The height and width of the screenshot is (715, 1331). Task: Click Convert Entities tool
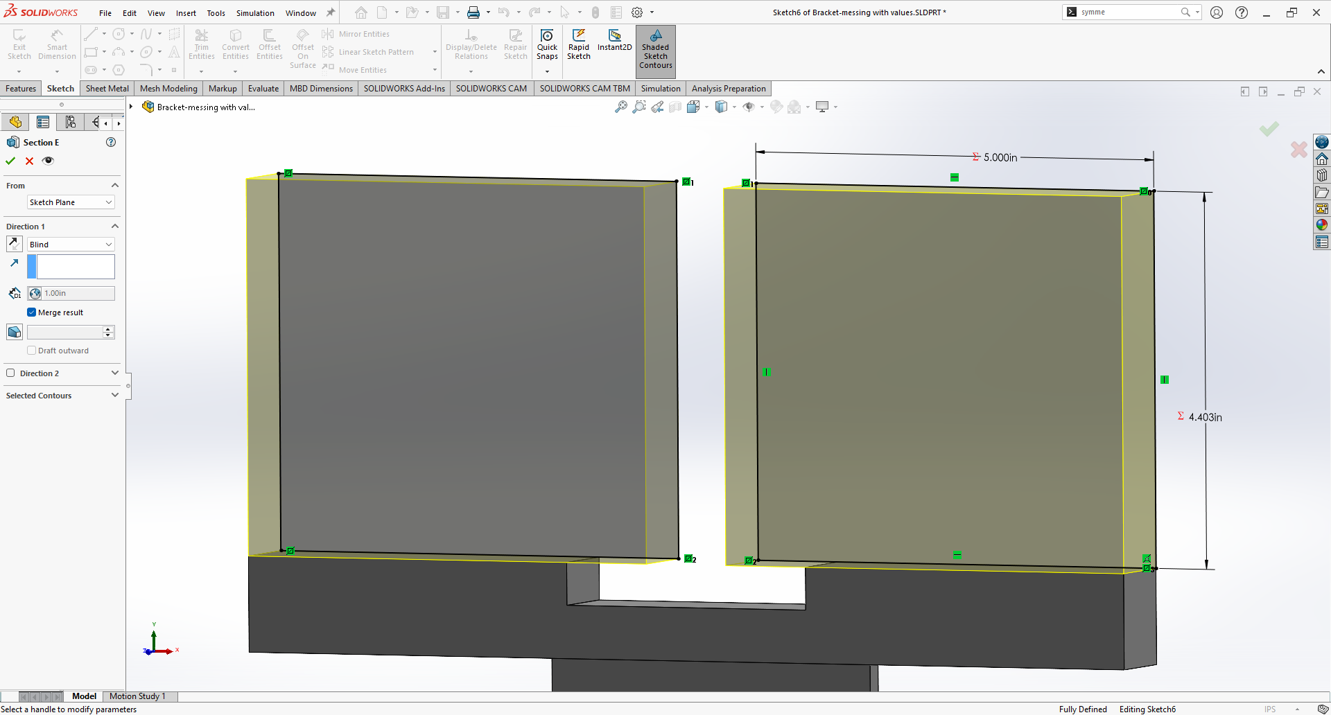point(235,45)
